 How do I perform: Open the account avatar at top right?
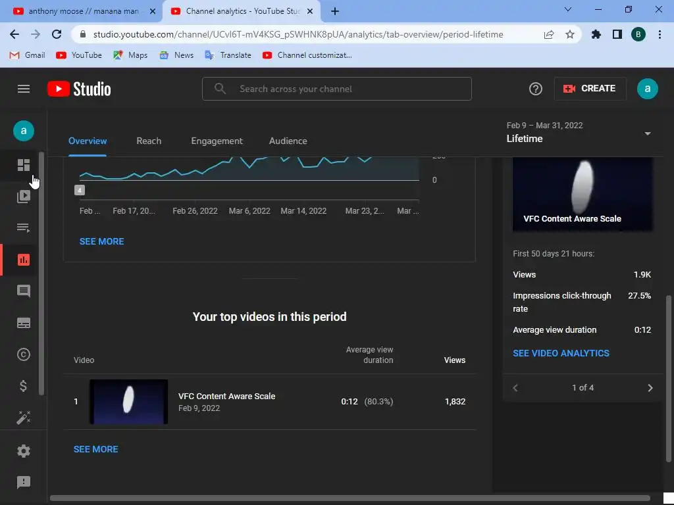click(648, 89)
